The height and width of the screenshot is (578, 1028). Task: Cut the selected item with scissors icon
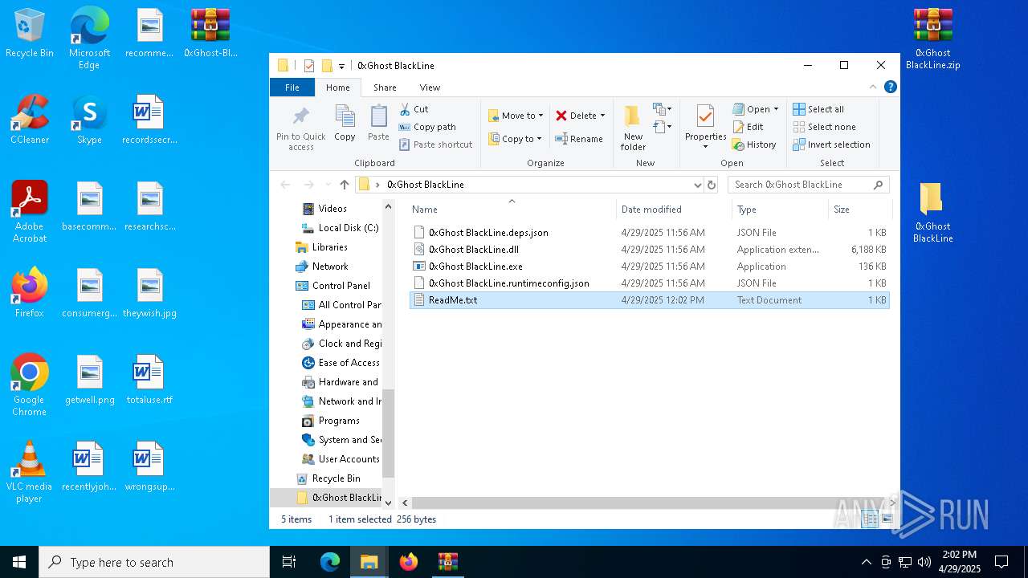pos(414,109)
